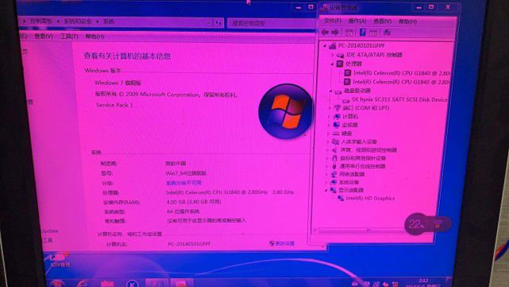Collapse the 处理器 processors node
The width and height of the screenshot is (509, 287).
[332, 64]
